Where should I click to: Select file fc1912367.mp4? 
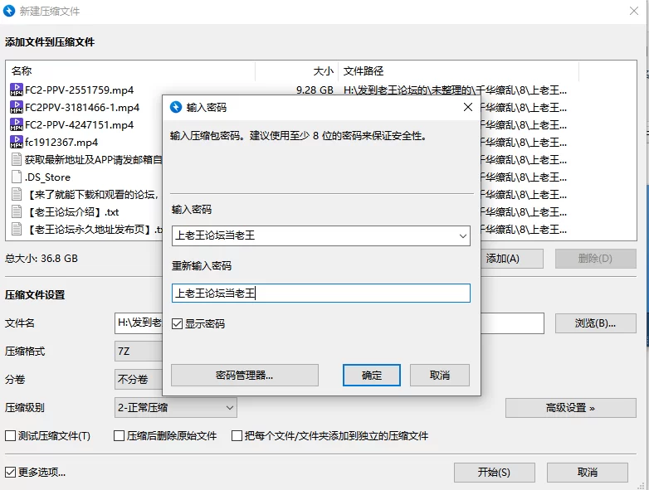tap(61, 142)
